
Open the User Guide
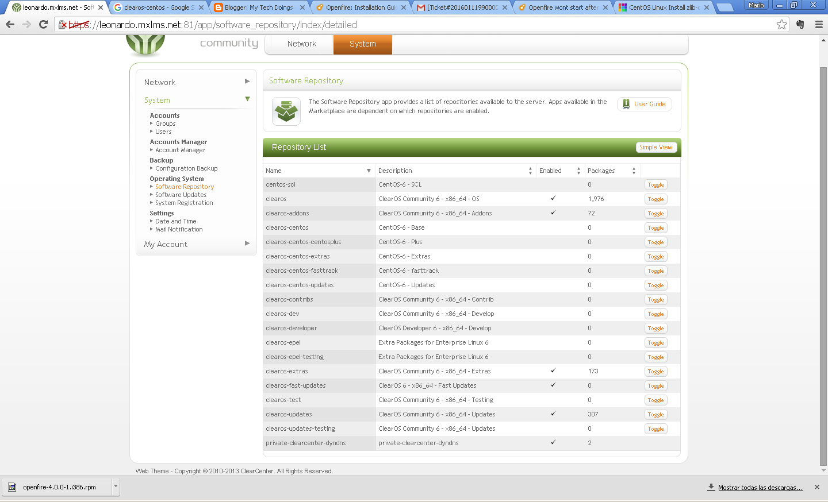tap(645, 104)
